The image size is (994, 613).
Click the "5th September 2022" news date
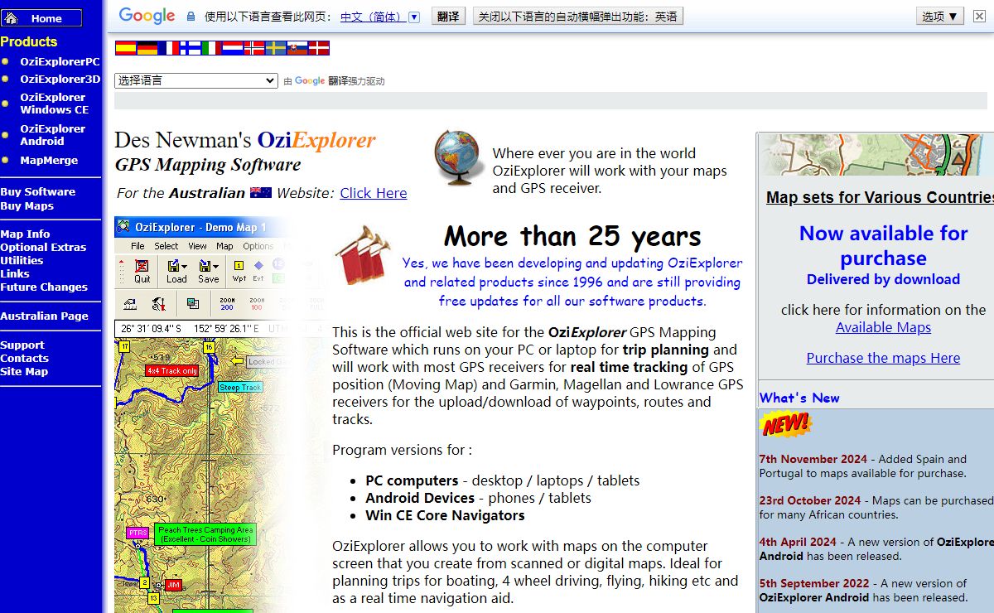click(x=816, y=583)
